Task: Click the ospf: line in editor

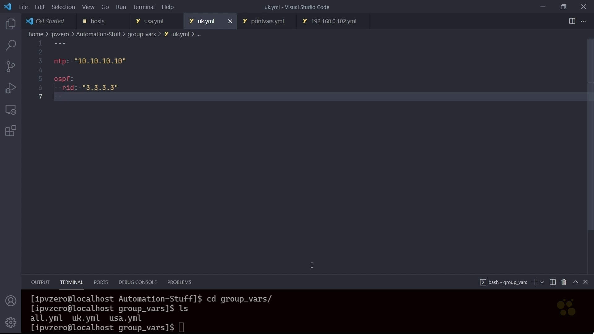Action: [64, 79]
